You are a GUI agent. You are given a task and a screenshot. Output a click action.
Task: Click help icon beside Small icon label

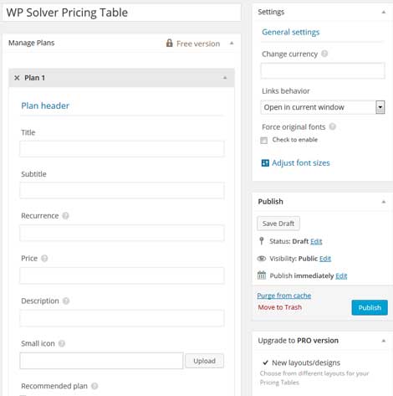pos(62,343)
